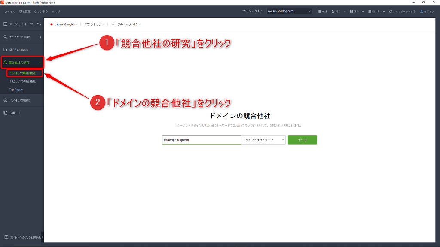Click the ドメインの強度 gauge icon
Viewport: 440px width, 247px height.
point(5,100)
